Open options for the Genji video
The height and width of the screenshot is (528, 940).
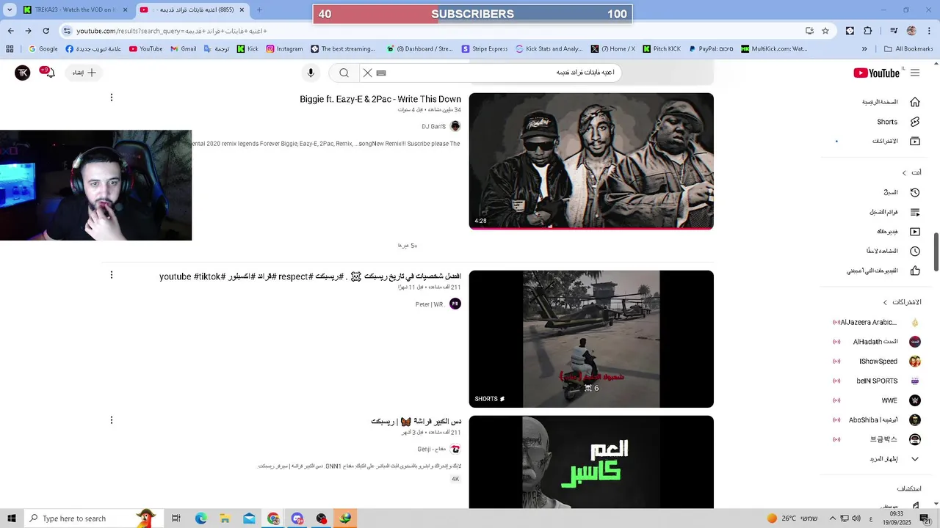point(112,420)
